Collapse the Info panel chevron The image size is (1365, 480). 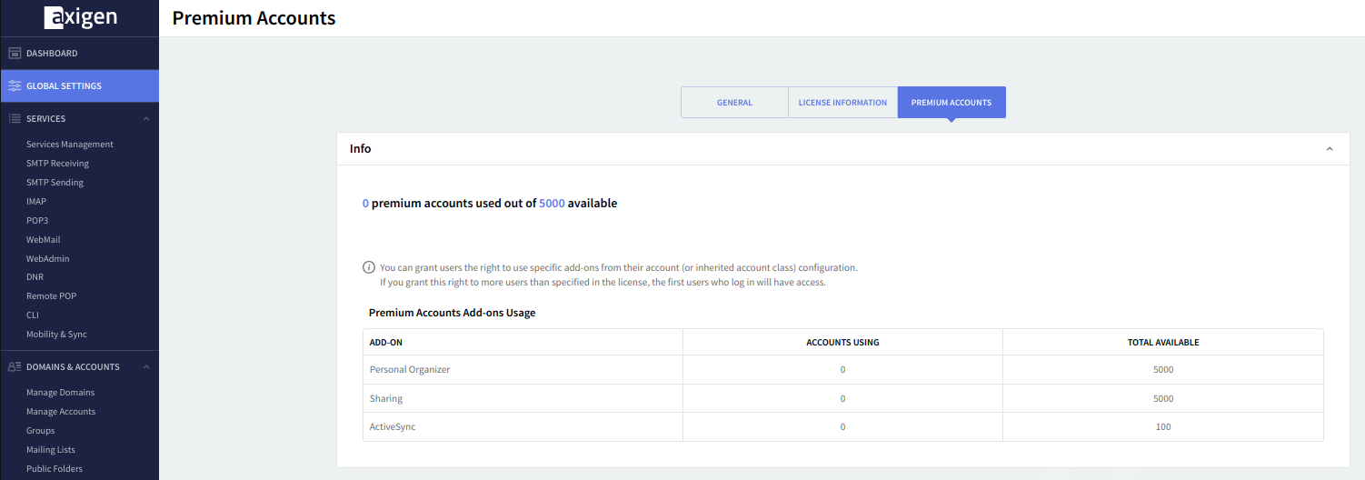pos(1330,149)
